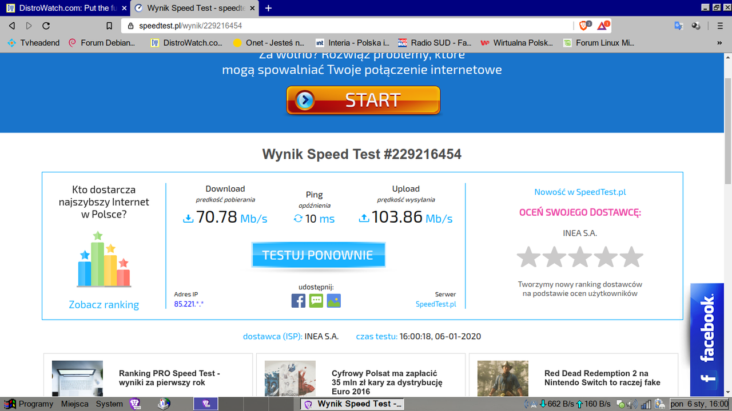The height and width of the screenshot is (411, 732).
Task: Click the purple Brave taskbar button
Action: click(205, 404)
